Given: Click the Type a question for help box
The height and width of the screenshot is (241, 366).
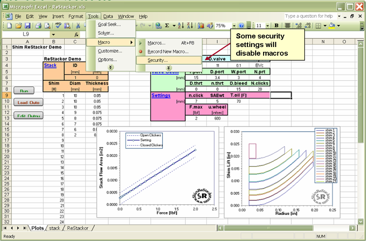Looking at the screenshot, I should click(x=310, y=16).
